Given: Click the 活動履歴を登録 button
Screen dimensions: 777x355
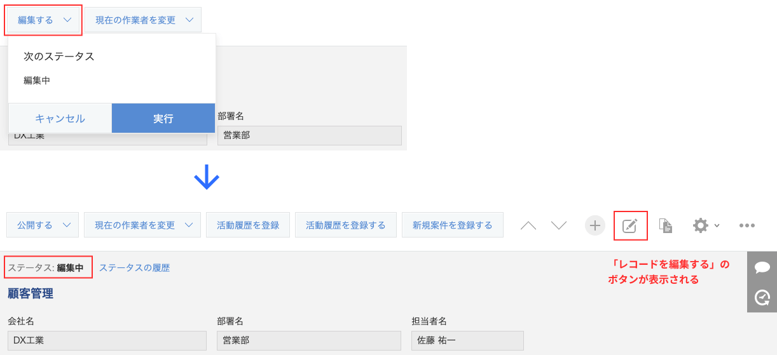Looking at the screenshot, I should click(248, 225).
